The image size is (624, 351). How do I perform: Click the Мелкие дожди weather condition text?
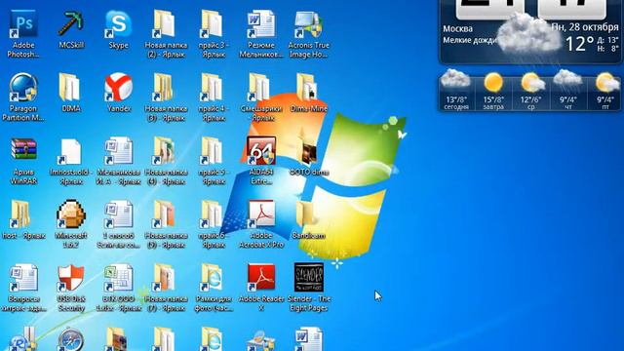pos(470,40)
